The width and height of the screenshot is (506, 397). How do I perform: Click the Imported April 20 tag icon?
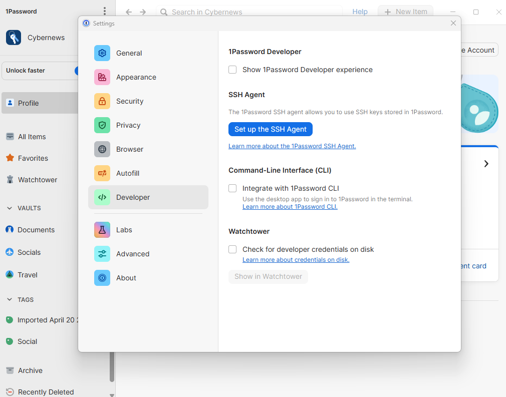coord(10,320)
